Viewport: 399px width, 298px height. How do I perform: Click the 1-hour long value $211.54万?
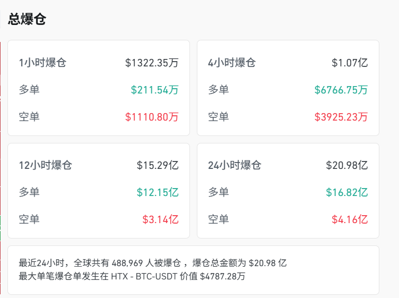tap(154, 90)
